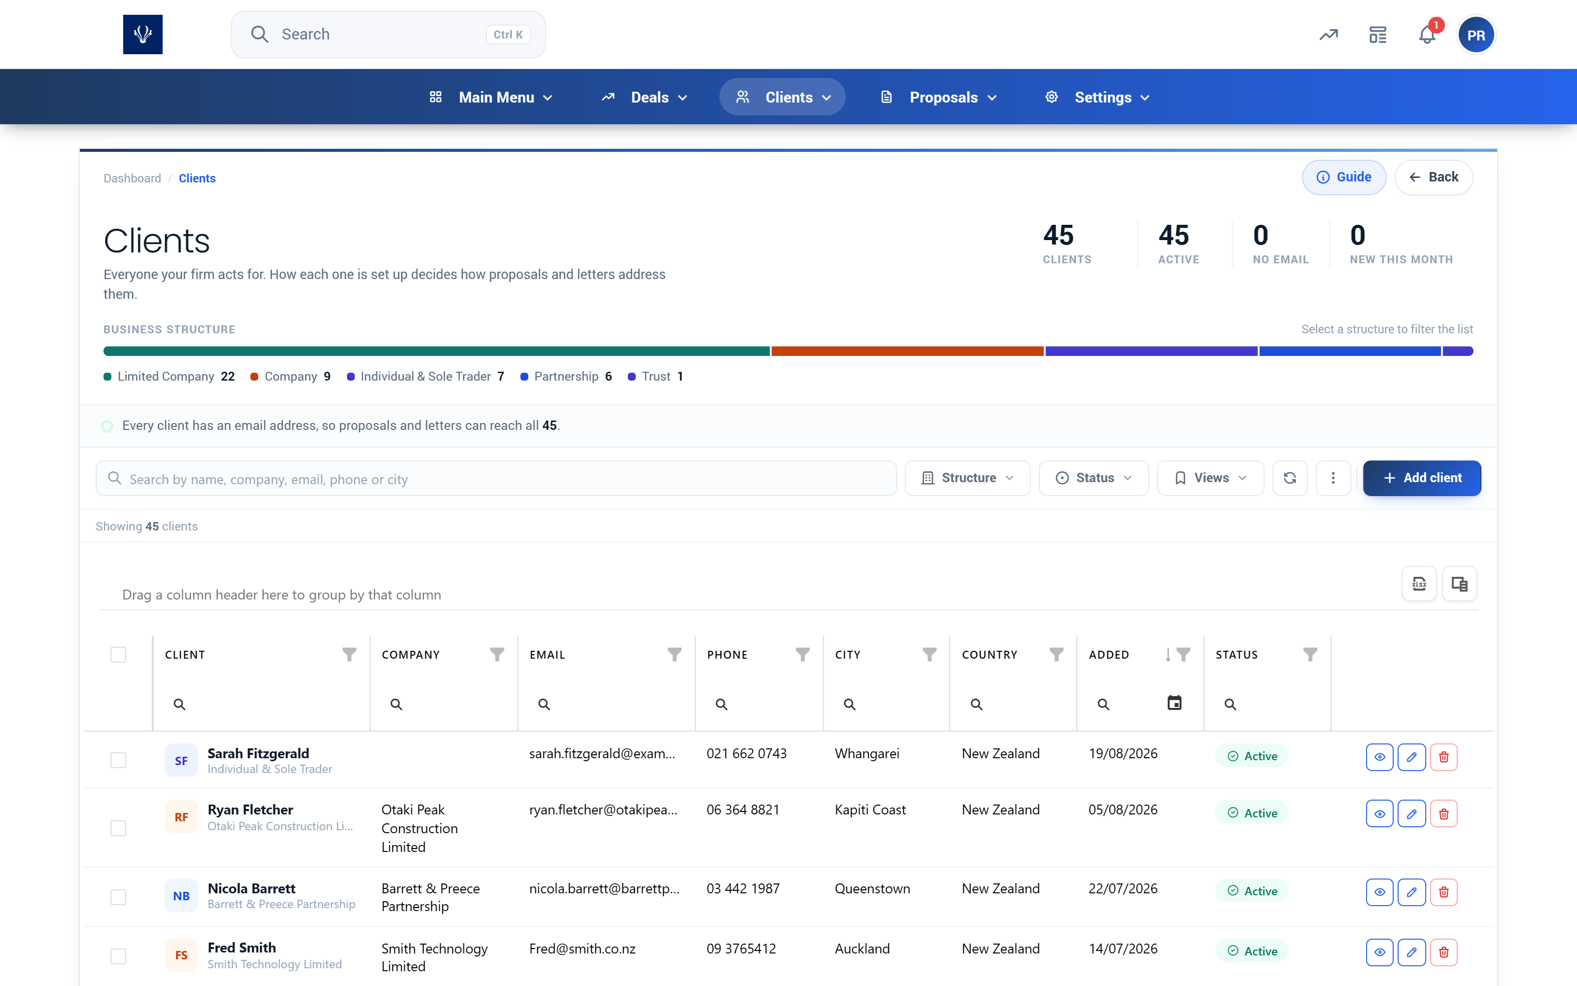Delete Fred Smith with trash icon
Viewport: 1577px width, 986px height.
tap(1443, 952)
